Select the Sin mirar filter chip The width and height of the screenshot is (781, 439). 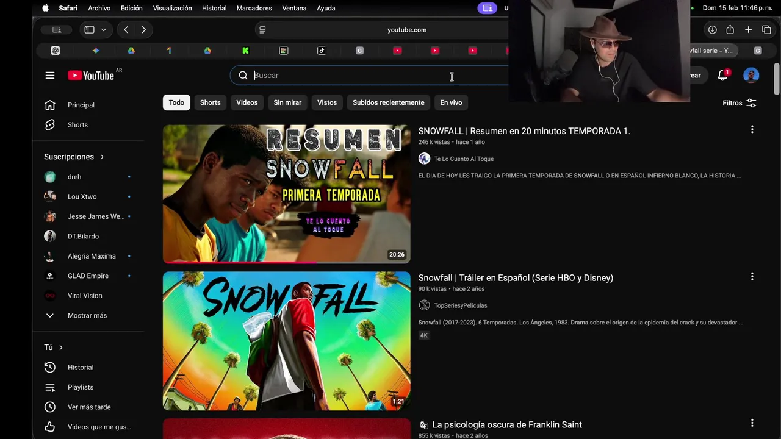pos(287,102)
